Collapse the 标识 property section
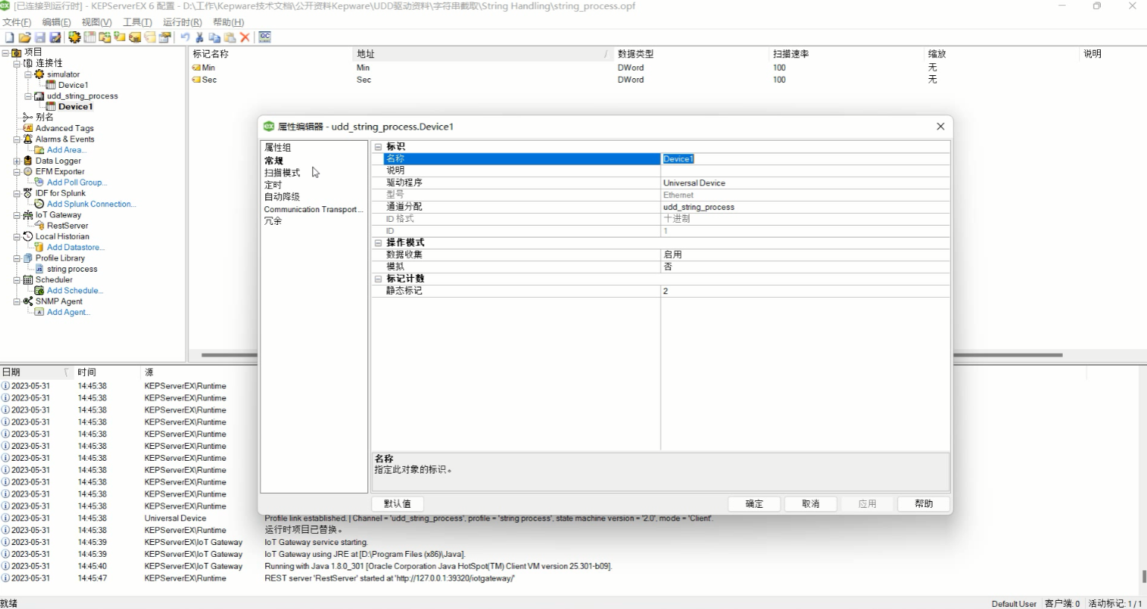Image resolution: width=1147 pixels, height=609 pixels. [378, 147]
